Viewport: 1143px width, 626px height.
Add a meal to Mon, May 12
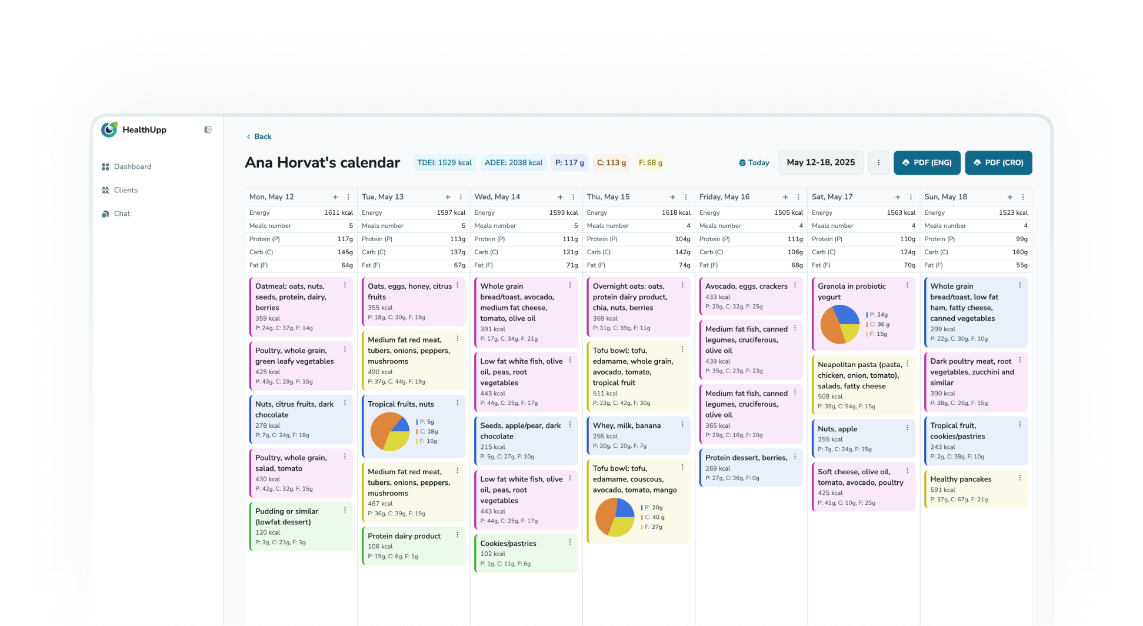(335, 197)
